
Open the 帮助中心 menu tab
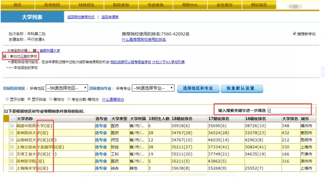[190, 5]
